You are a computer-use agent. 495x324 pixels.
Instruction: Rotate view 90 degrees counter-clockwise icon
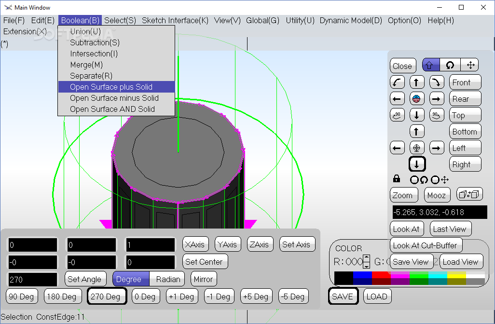coord(397,115)
